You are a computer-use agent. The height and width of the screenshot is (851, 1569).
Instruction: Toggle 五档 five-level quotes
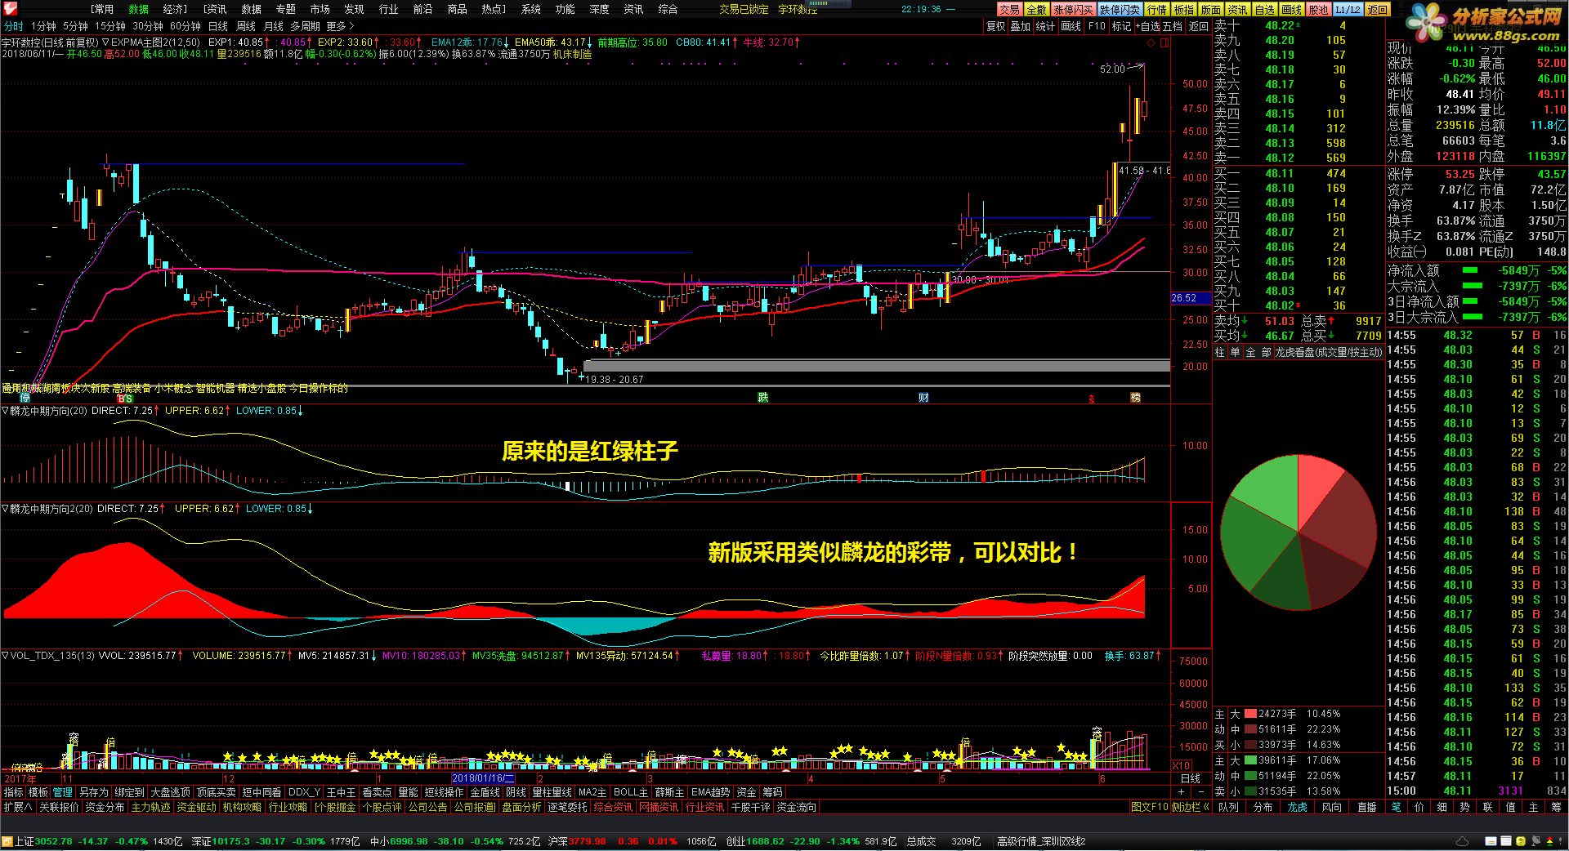[1173, 26]
